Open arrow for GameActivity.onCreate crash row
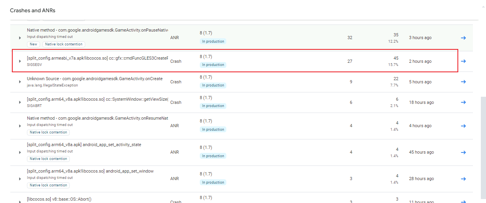The image size is (486, 203). tap(463, 82)
